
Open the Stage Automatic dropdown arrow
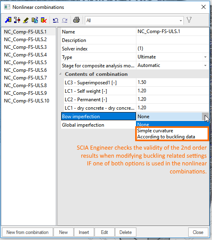pyautogui.click(x=205, y=65)
